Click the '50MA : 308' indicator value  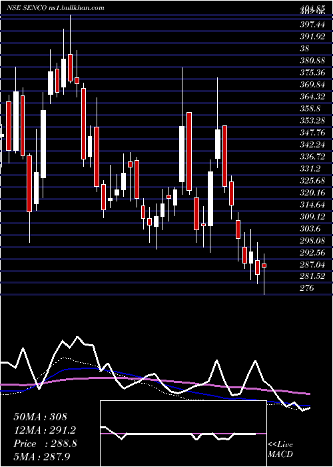click(x=40, y=417)
